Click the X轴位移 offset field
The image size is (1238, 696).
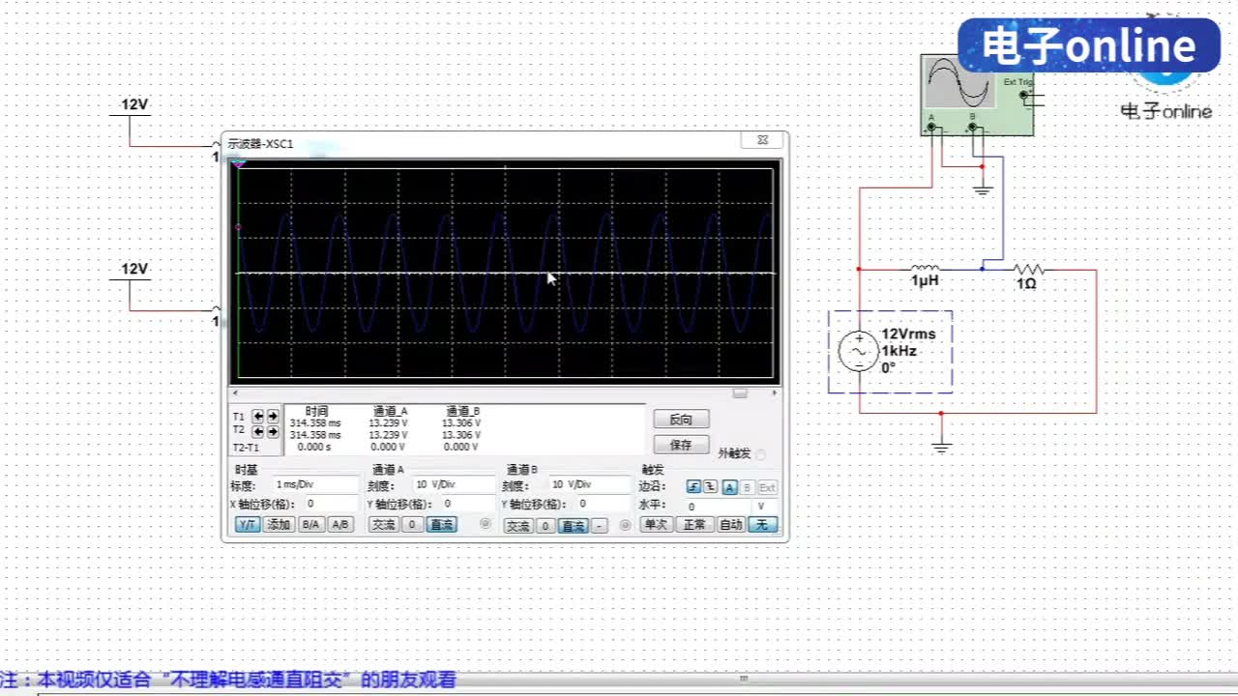click(330, 504)
